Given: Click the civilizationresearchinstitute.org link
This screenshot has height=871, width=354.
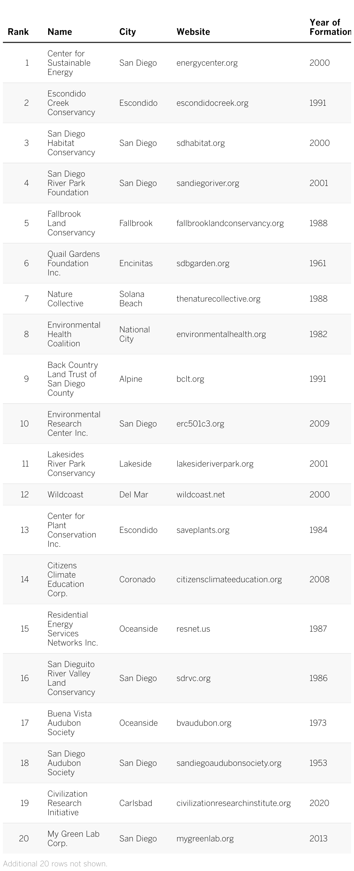Looking at the screenshot, I should point(233,803).
